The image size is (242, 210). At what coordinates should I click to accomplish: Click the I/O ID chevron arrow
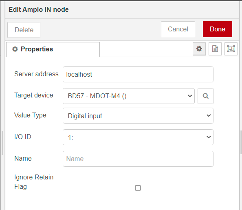[209, 137]
